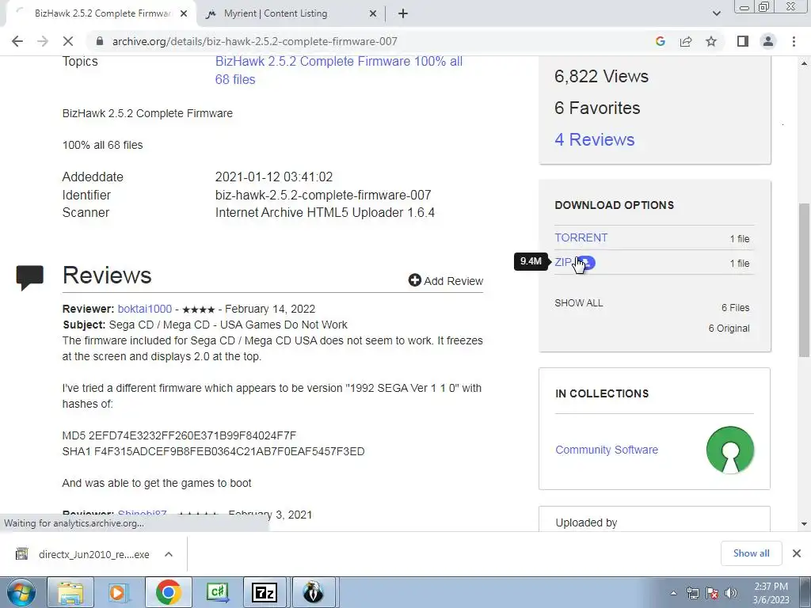Image resolution: width=811 pixels, height=608 pixels.
Task: Open reviewer boktai1000 profile
Action: [x=145, y=310]
